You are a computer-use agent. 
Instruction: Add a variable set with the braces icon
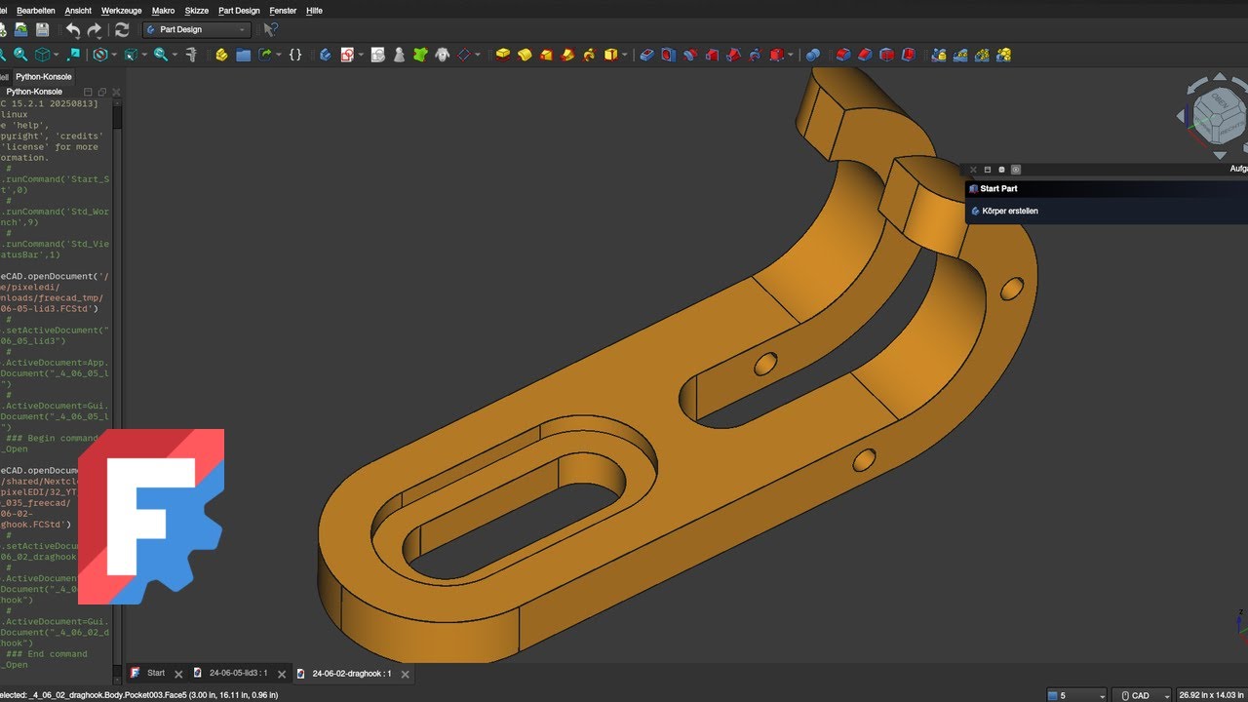(x=295, y=55)
